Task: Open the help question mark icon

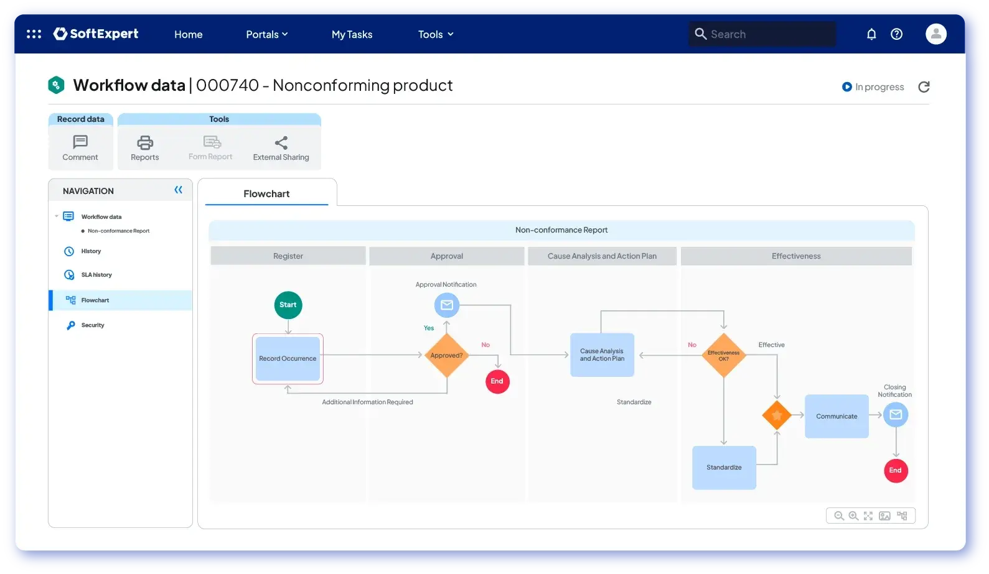Action: point(896,34)
